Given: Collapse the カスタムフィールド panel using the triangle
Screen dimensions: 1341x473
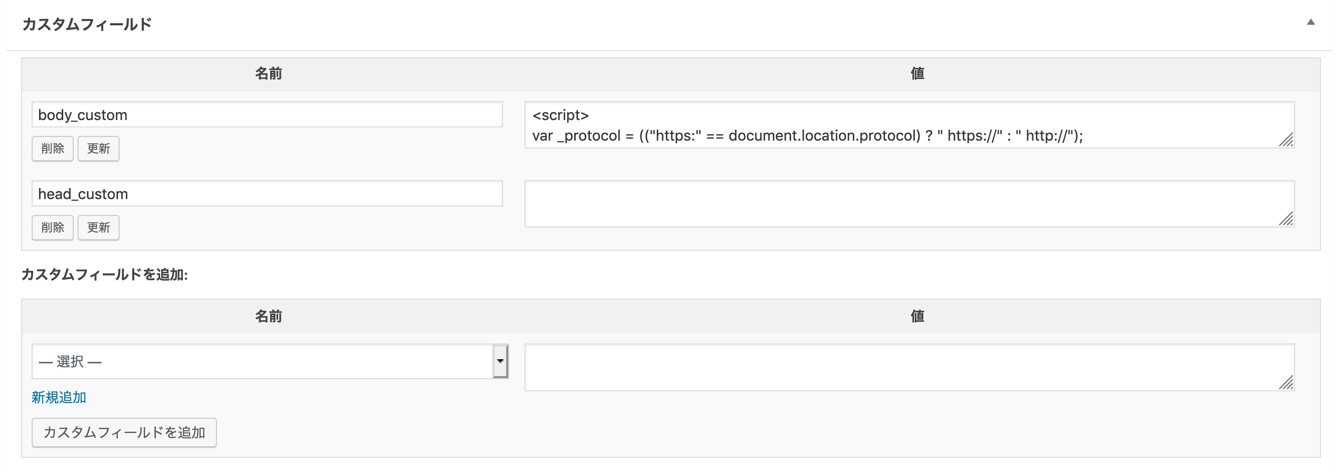Looking at the screenshot, I should tap(1310, 22).
